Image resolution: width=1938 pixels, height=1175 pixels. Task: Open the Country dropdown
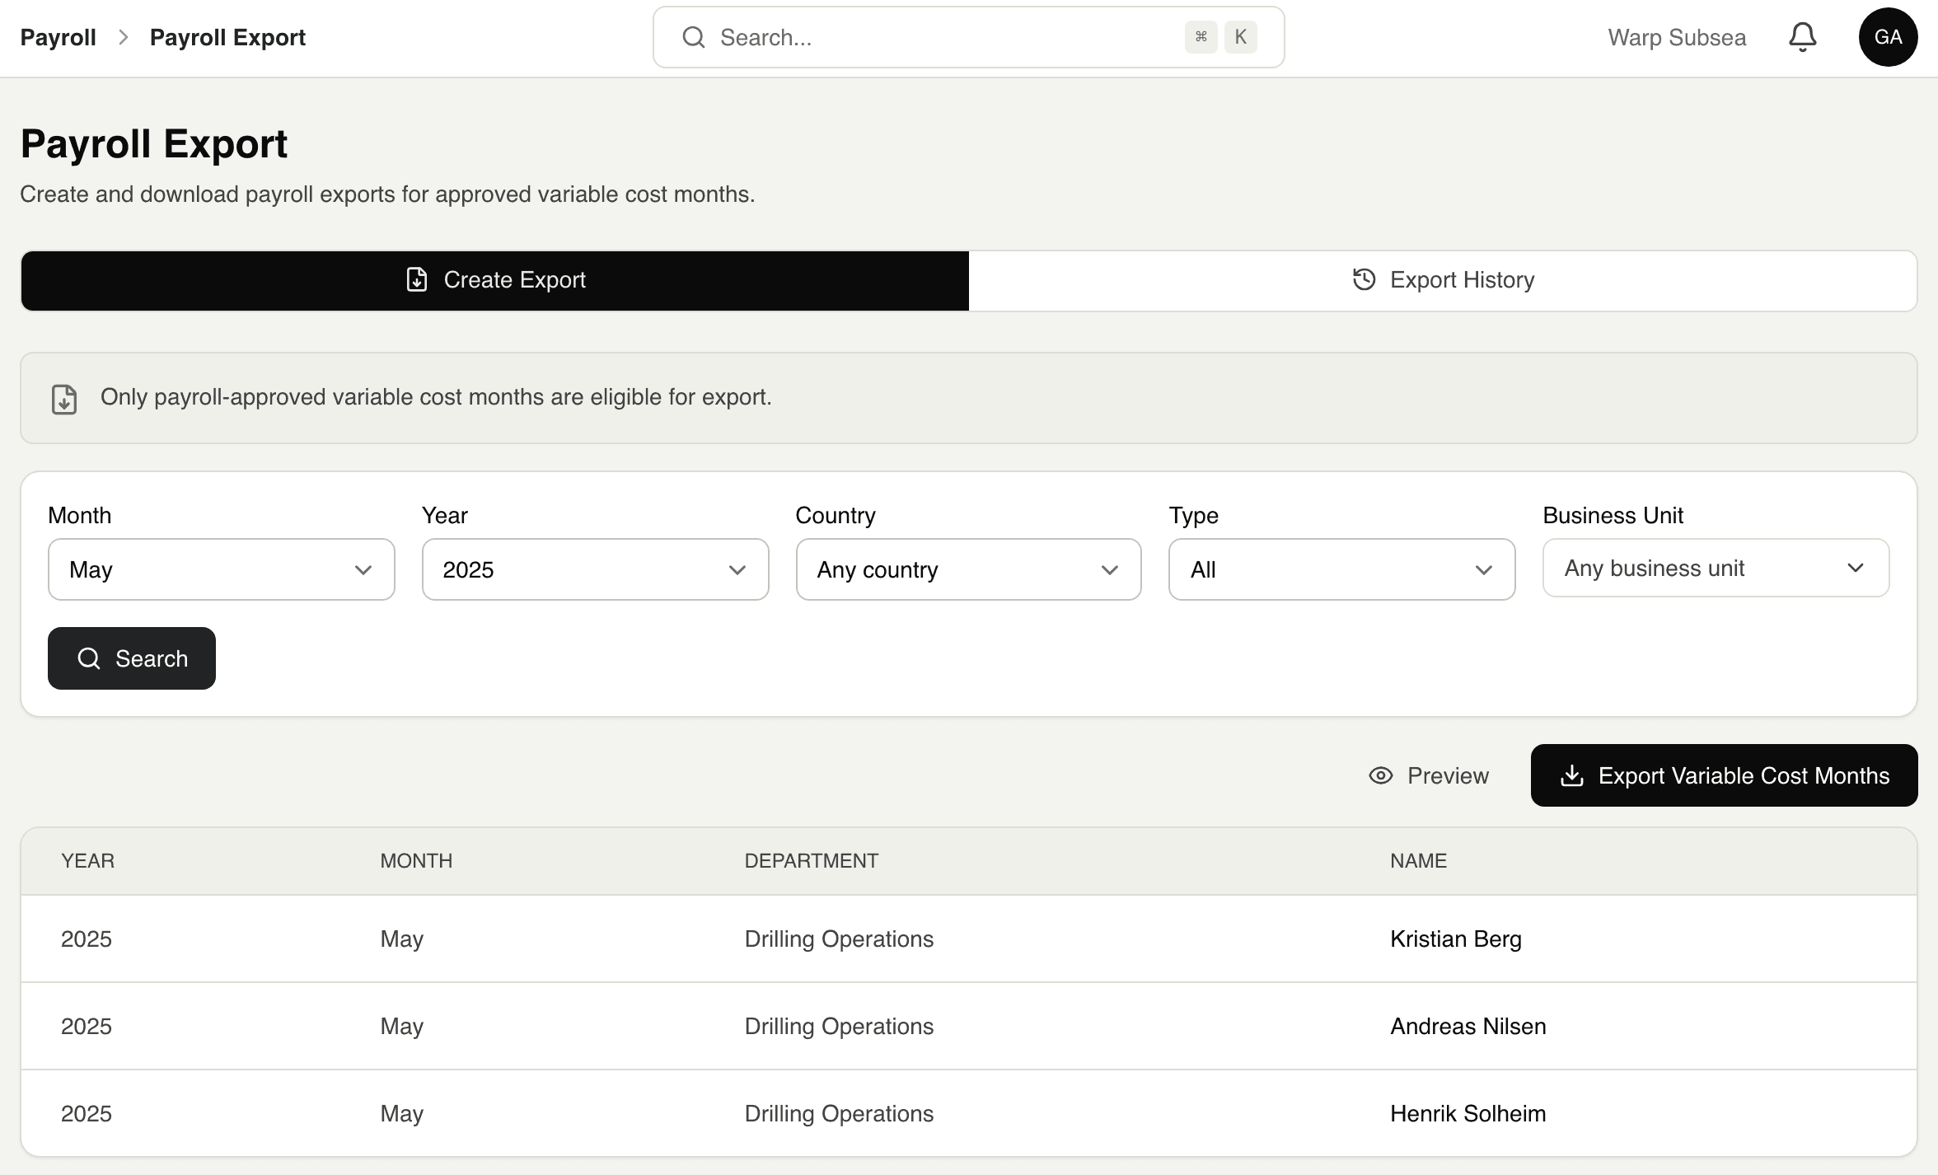(968, 569)
